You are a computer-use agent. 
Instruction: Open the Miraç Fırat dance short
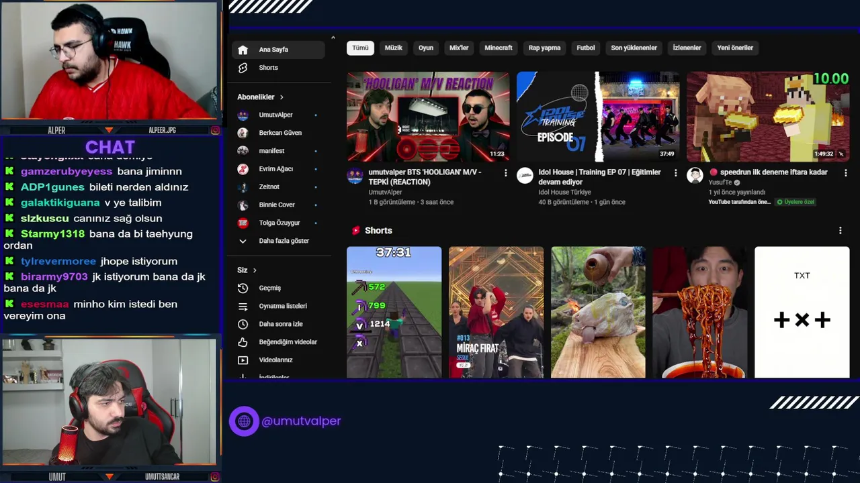point(496,312)
